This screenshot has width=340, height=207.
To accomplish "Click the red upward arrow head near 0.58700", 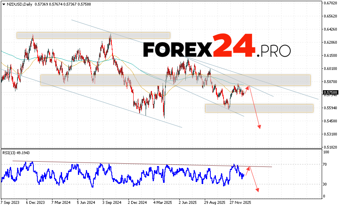I will pos(249,87).
